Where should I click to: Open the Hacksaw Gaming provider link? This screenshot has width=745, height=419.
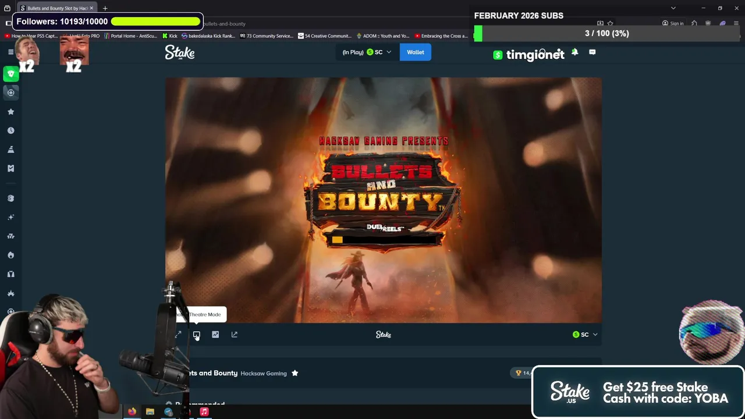(x=264, y=374)
